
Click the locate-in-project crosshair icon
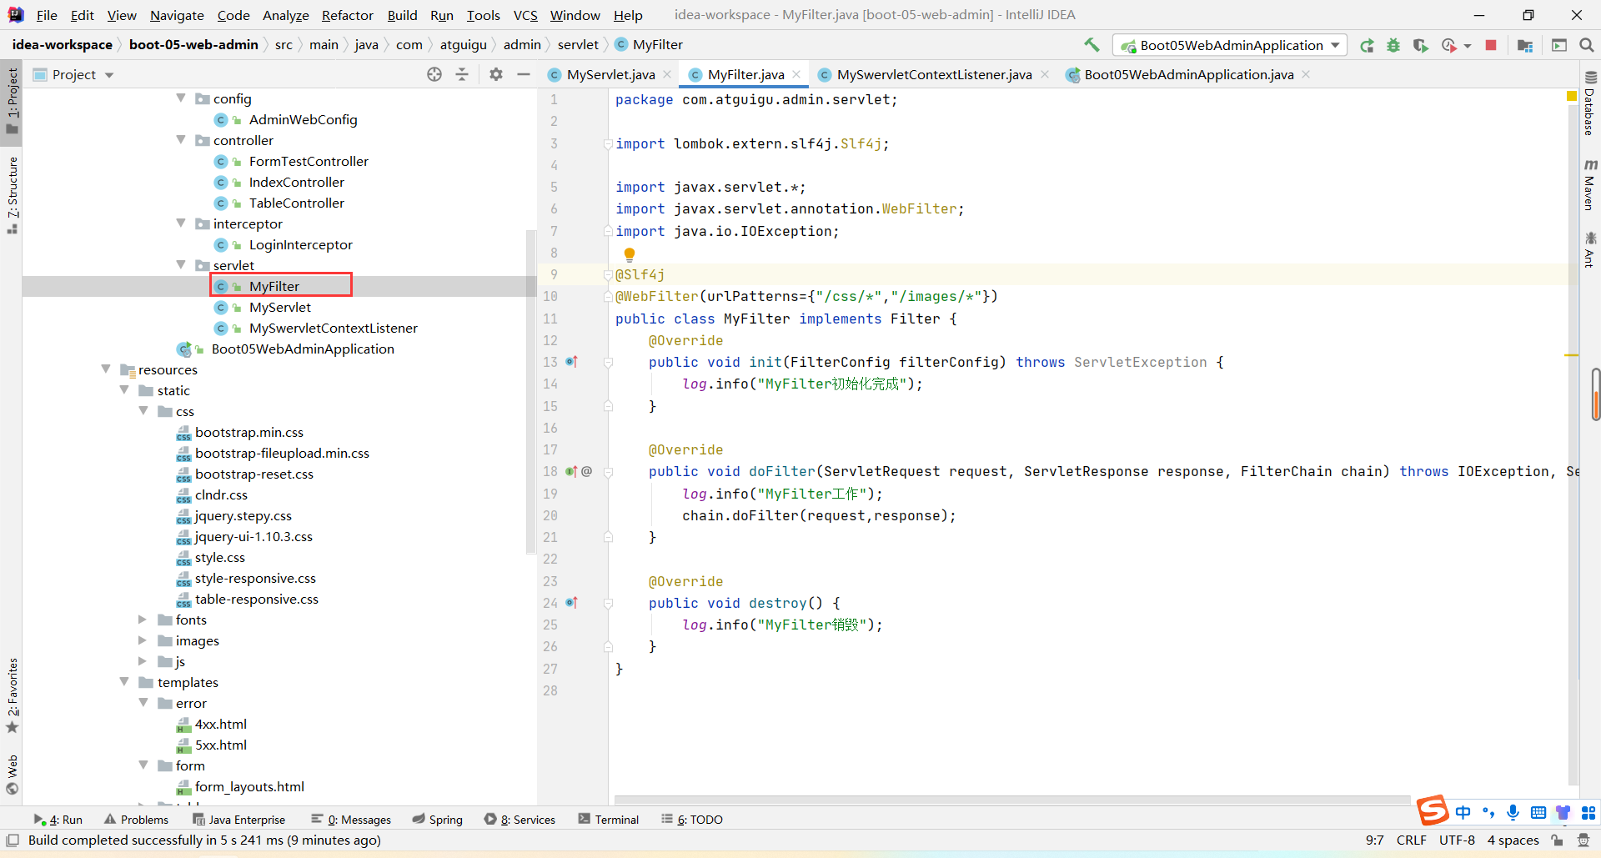[434, 74]
